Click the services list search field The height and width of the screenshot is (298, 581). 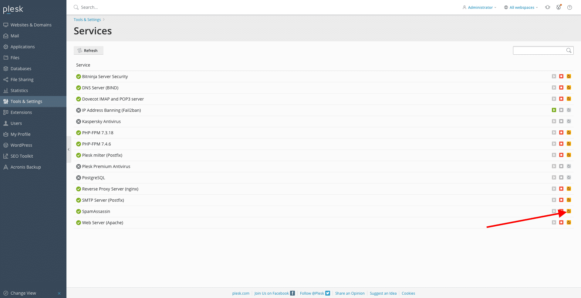tap(539, 51)
